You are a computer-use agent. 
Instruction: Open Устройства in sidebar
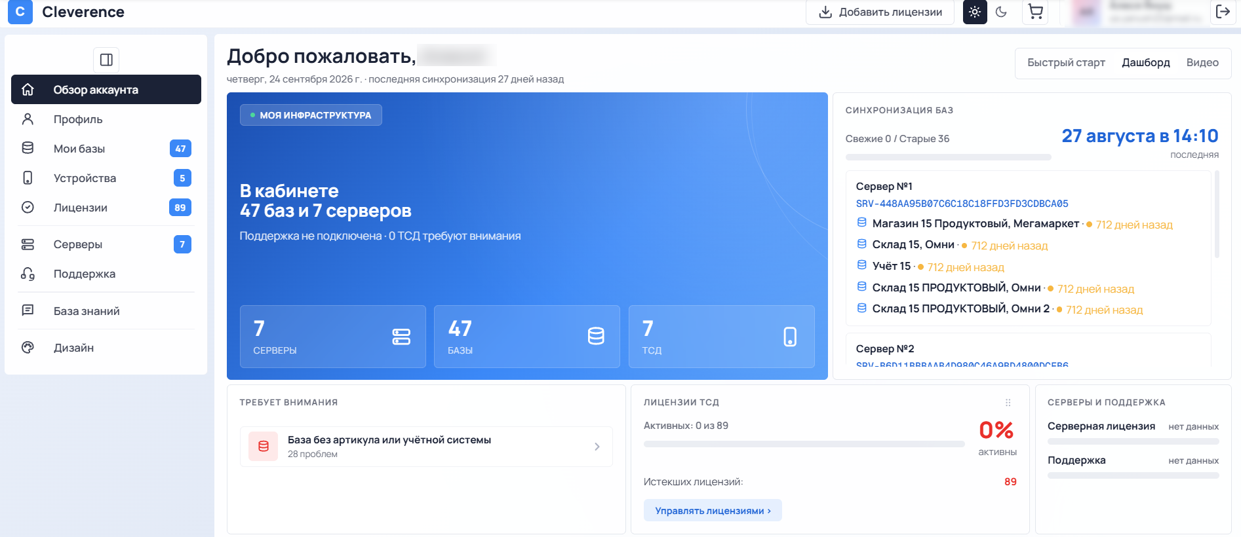[106, 178]
